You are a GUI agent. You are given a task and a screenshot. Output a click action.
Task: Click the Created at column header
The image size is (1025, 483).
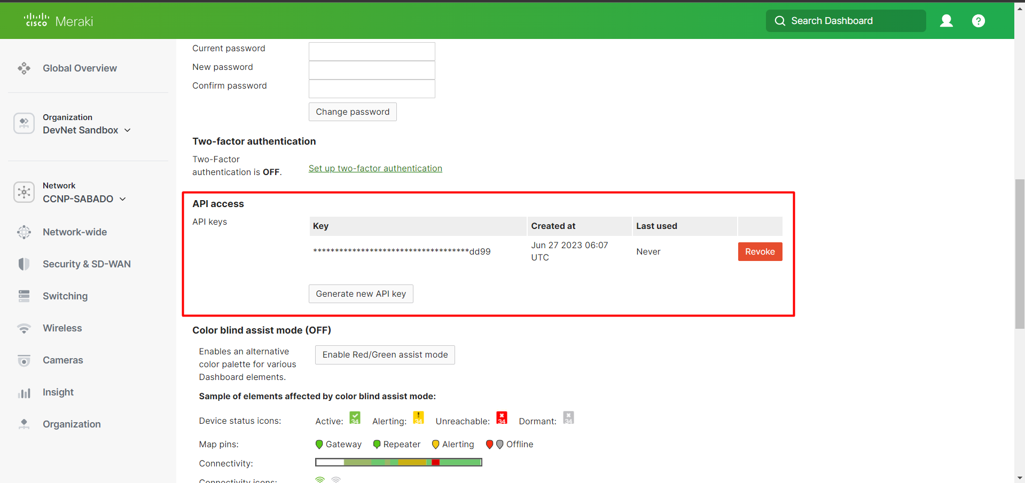(x=580, y=226)
